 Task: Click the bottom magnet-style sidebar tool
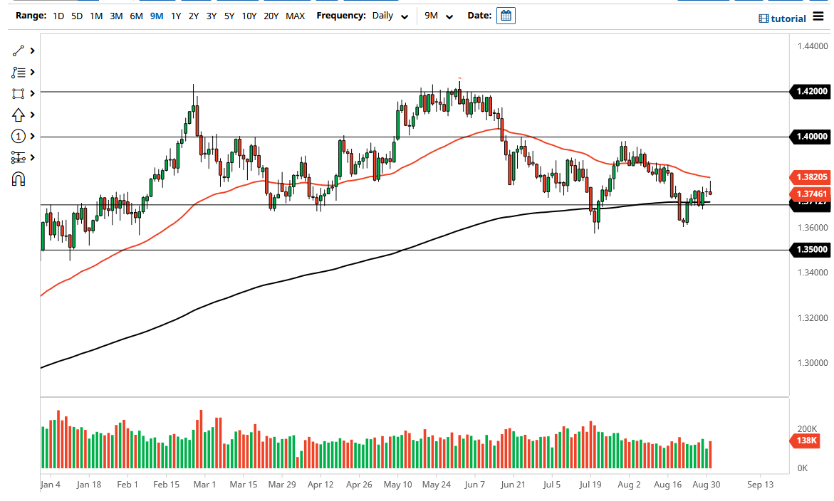(x=17, y=179)
